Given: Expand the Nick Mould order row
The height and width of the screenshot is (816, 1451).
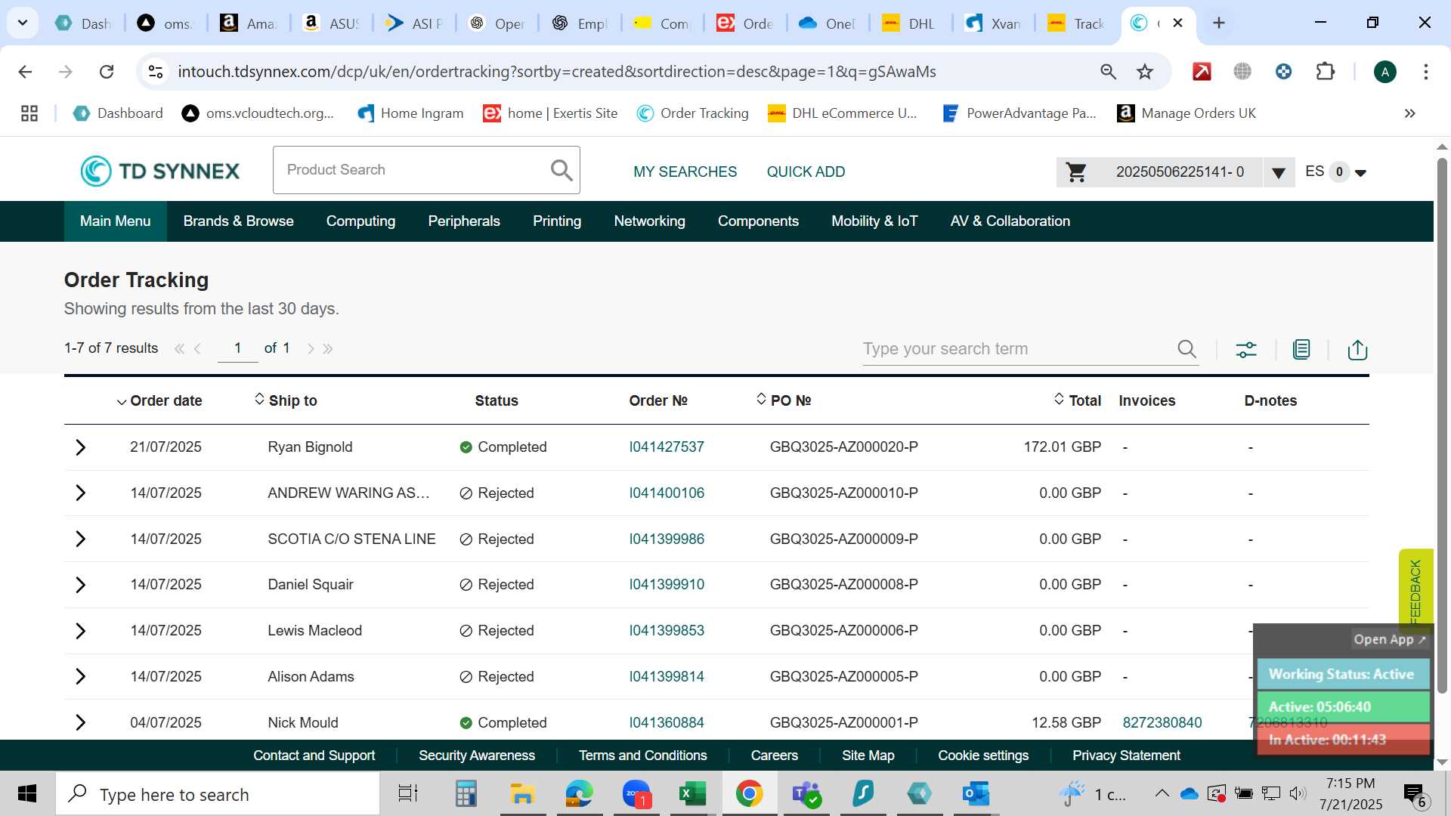Looking at the screenshot, I should [81, 723].
